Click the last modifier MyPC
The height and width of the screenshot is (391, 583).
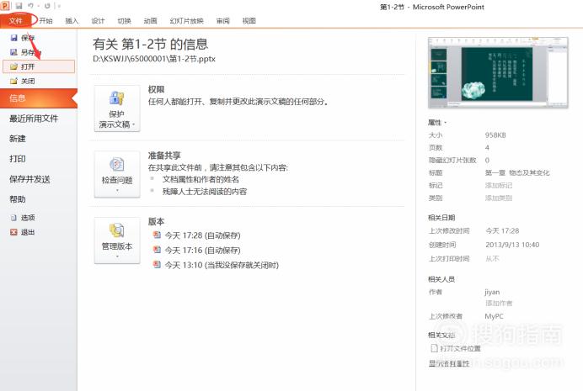click(x=495, y=316)
